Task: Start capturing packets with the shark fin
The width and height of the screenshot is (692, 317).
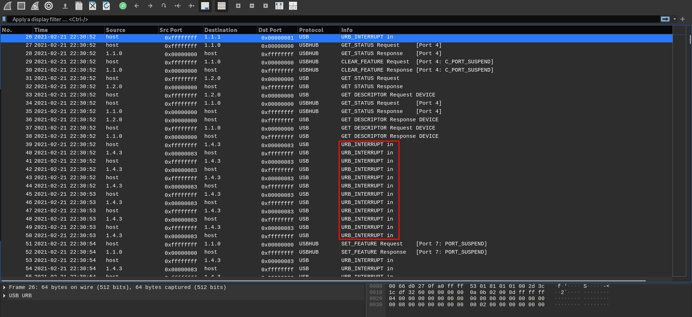Action: tap(8, 6)
